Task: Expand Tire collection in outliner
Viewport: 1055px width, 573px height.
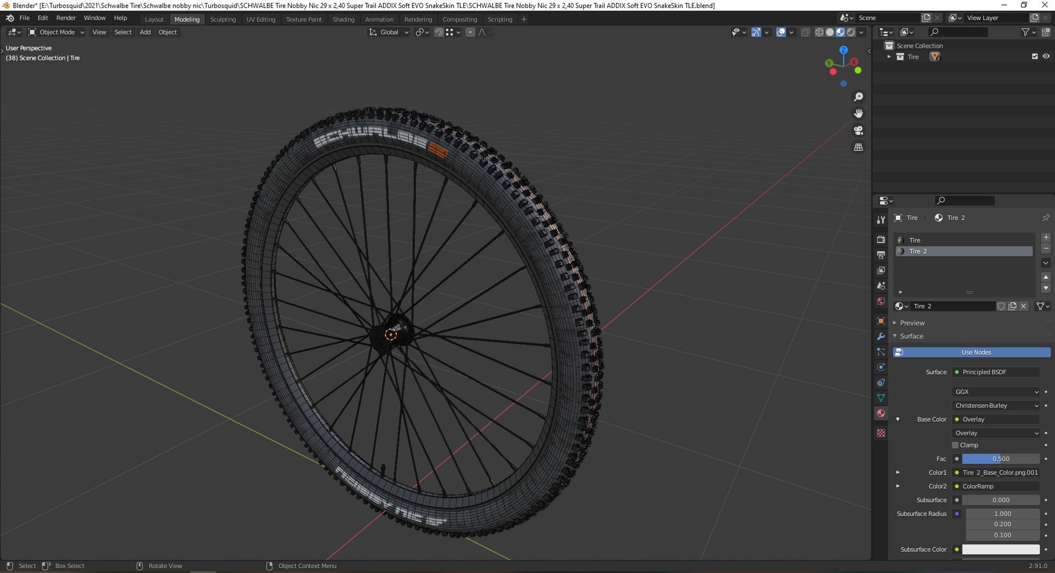Action: point(889,57)
